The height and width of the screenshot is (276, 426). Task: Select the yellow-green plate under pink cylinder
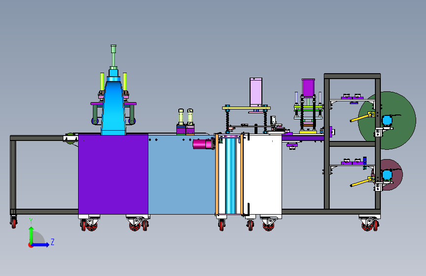[x=247, y=108]
